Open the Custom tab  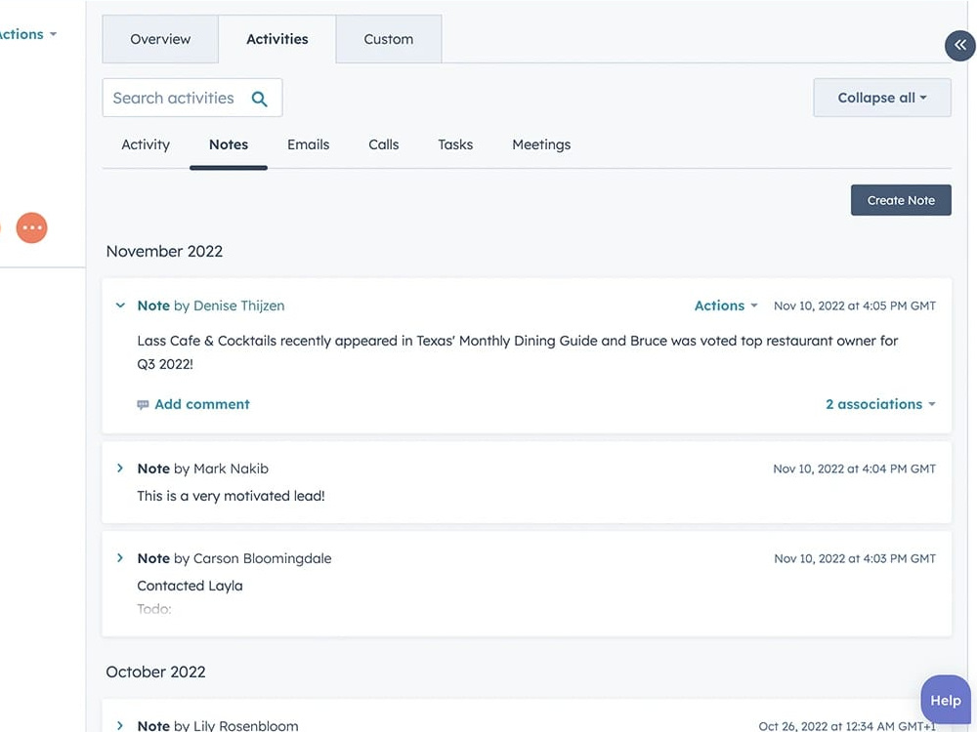(389, 39)
